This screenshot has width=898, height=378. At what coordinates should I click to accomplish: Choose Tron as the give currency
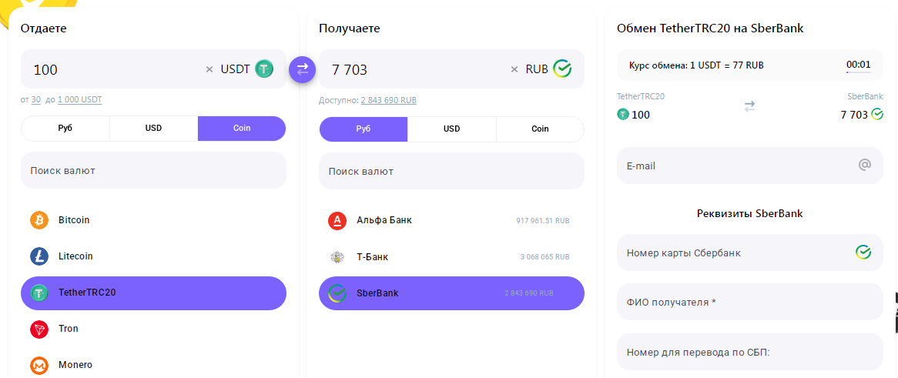click(x=153, y=329)
